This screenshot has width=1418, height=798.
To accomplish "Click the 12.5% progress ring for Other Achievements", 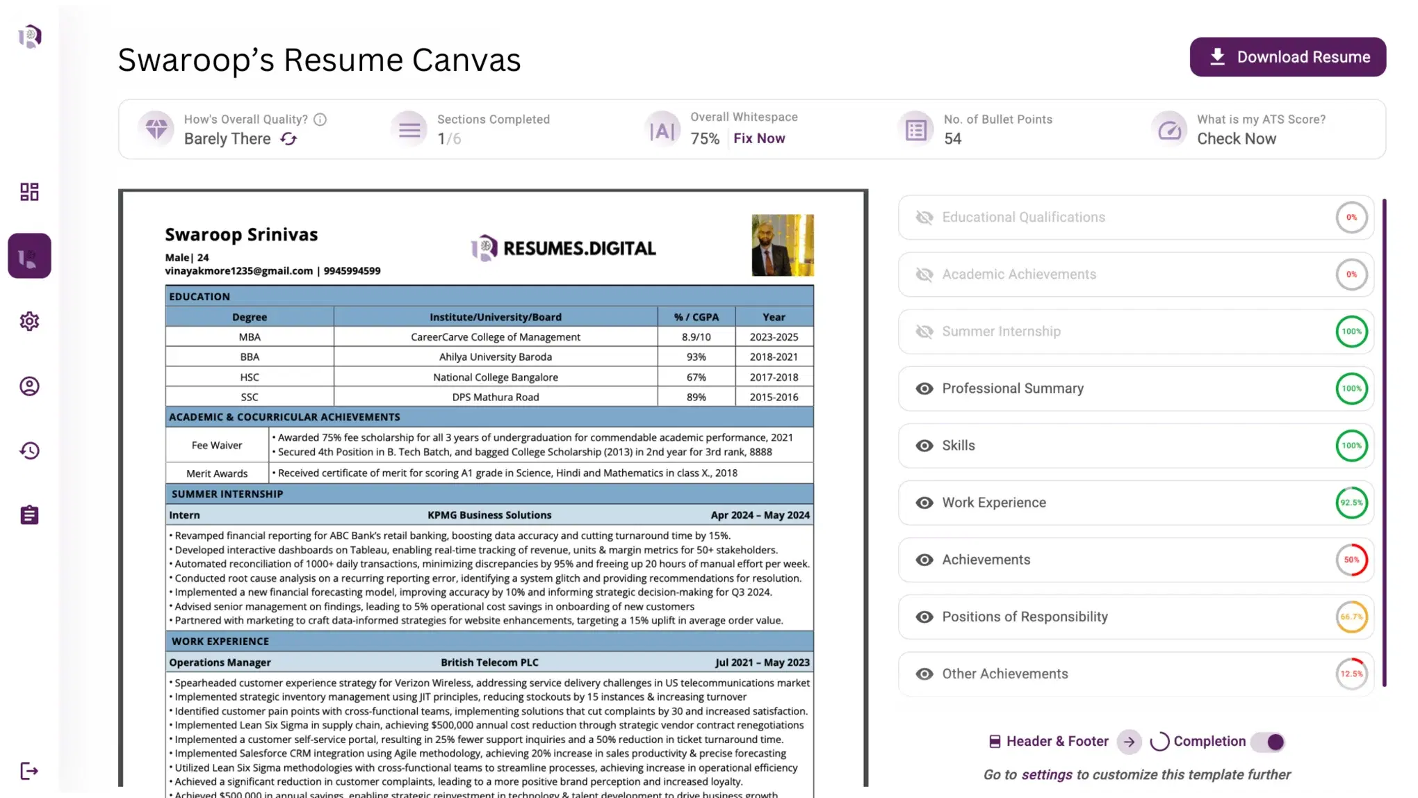I will (1351, 674).
